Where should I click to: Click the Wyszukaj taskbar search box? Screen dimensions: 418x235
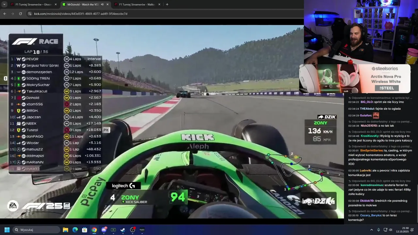pos(36,230)
